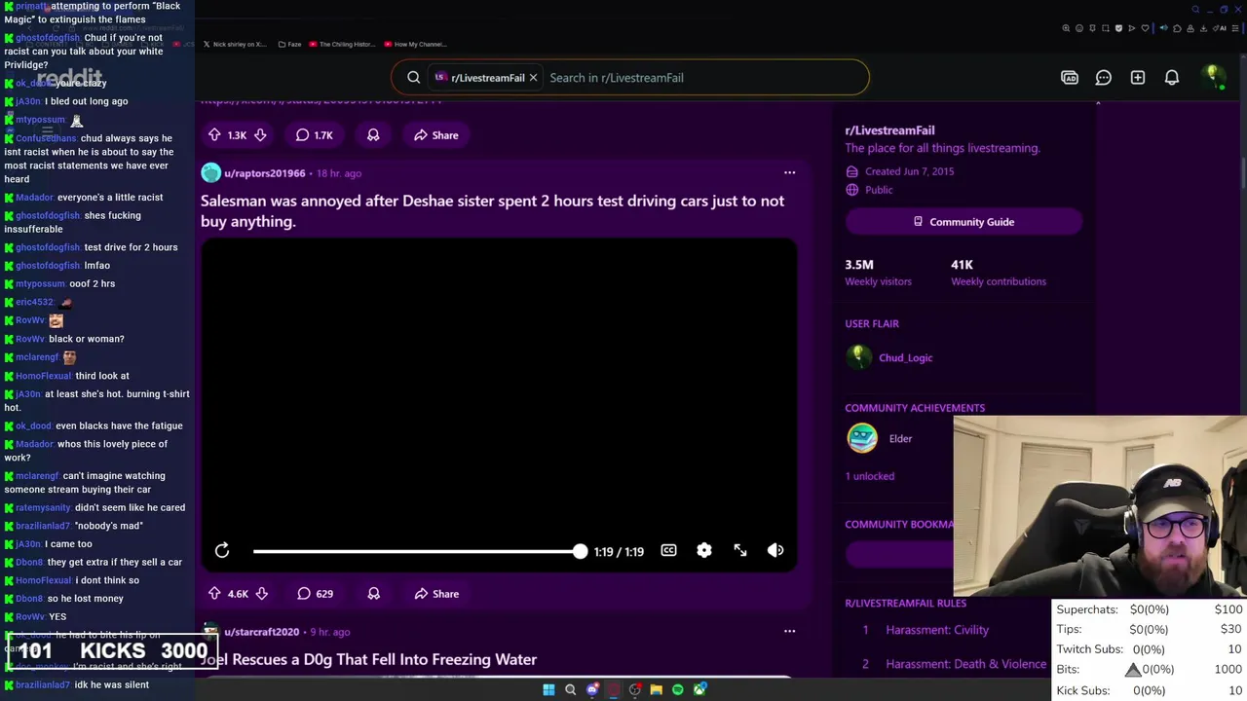Screen dimensions: 1247x701
Task: Mute the video volume
Action: point(775,551)
